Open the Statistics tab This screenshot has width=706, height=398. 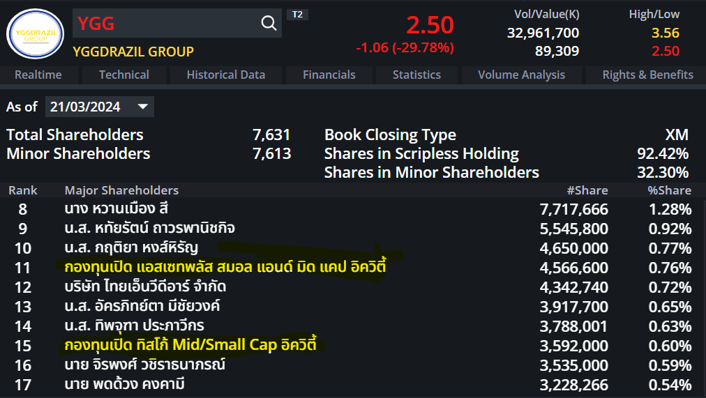tap(416, 75)
